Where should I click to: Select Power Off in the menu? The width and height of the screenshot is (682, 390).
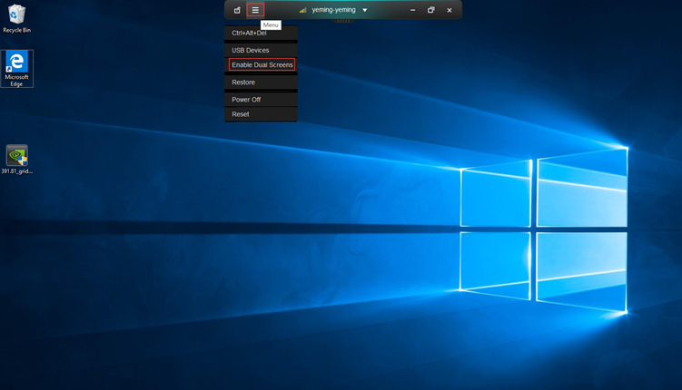click(x=246, y=100)
